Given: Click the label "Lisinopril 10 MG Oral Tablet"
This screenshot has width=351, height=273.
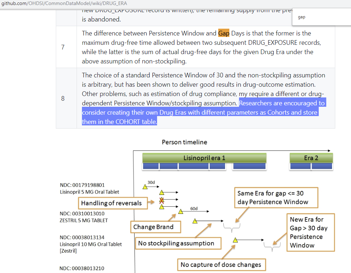Looking at the screenshot, I should click(x=91, y=244).
